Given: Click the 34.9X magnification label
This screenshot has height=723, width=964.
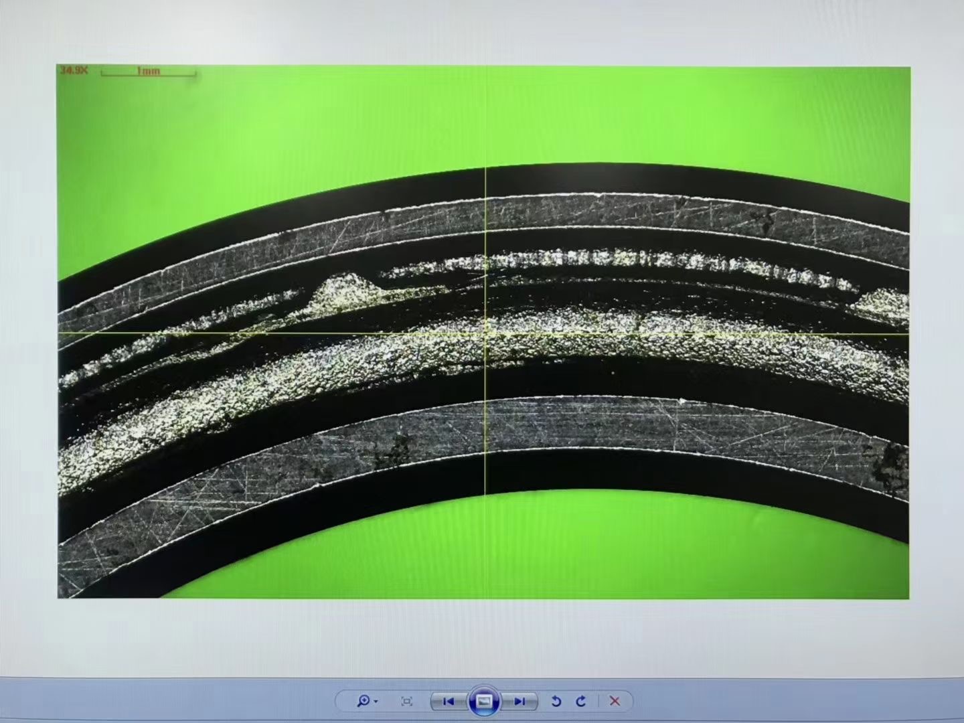Looking at the screenshot, I should tap(74, 70).
